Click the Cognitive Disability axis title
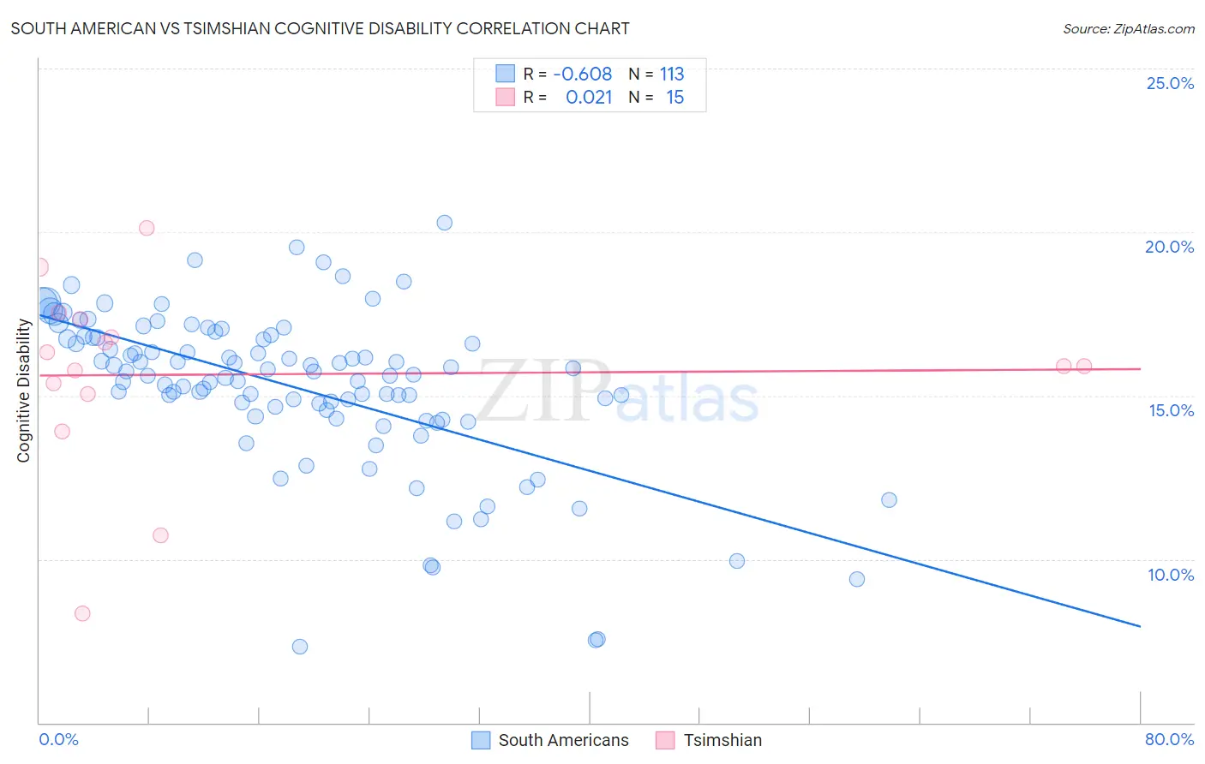Viewport: 1205px width, 764px height. 23,391
